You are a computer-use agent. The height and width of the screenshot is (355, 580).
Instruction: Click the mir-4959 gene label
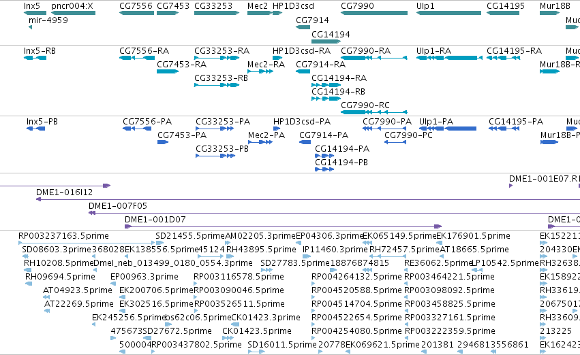pos(48,20)
